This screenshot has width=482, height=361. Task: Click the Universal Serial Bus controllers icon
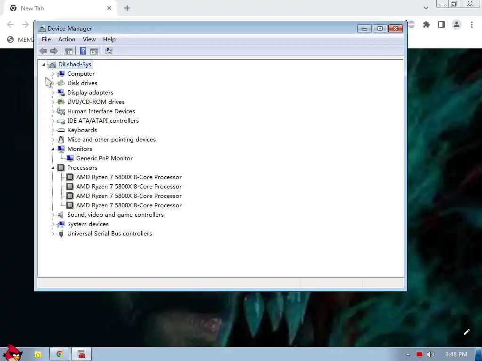(x=61, y=234)
